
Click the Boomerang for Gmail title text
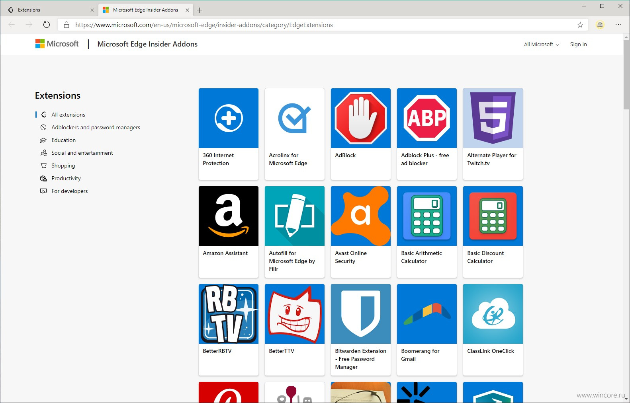coord(420,355)
